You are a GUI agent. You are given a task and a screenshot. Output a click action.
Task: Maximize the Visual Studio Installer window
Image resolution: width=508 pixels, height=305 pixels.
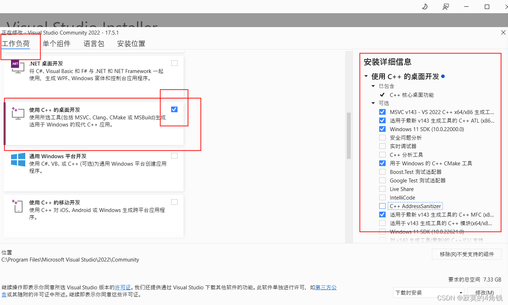coord(487,7)
